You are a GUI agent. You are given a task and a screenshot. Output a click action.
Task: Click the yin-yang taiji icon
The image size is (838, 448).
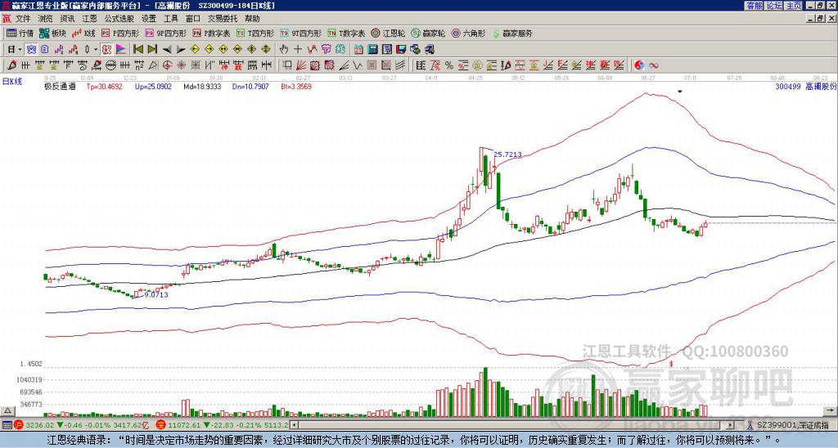[x=639, y=65]
